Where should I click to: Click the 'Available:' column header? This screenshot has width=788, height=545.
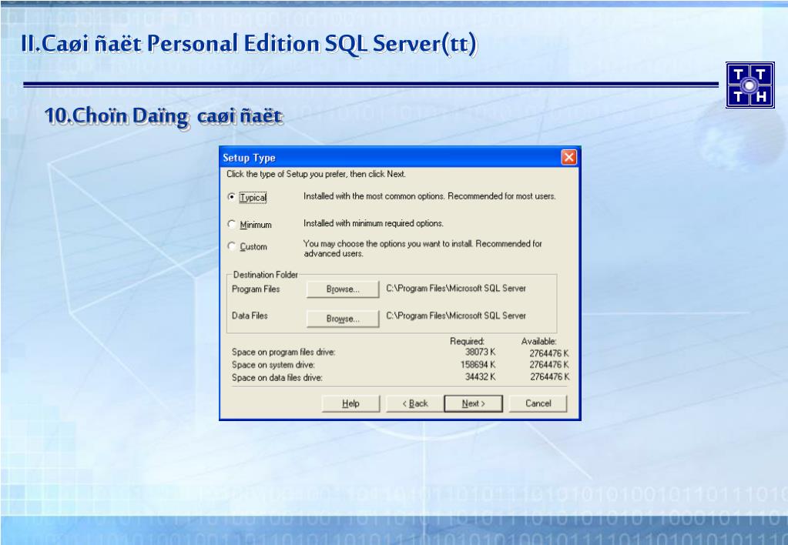tap(538, 341)
